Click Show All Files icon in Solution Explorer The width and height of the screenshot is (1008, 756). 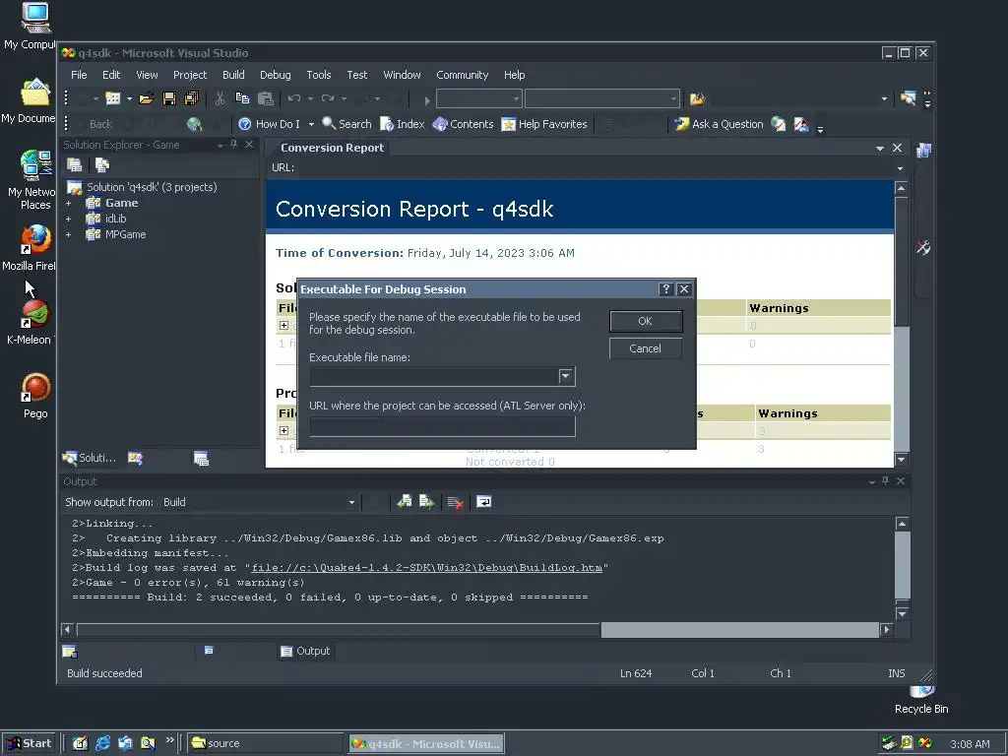point(102,165)
